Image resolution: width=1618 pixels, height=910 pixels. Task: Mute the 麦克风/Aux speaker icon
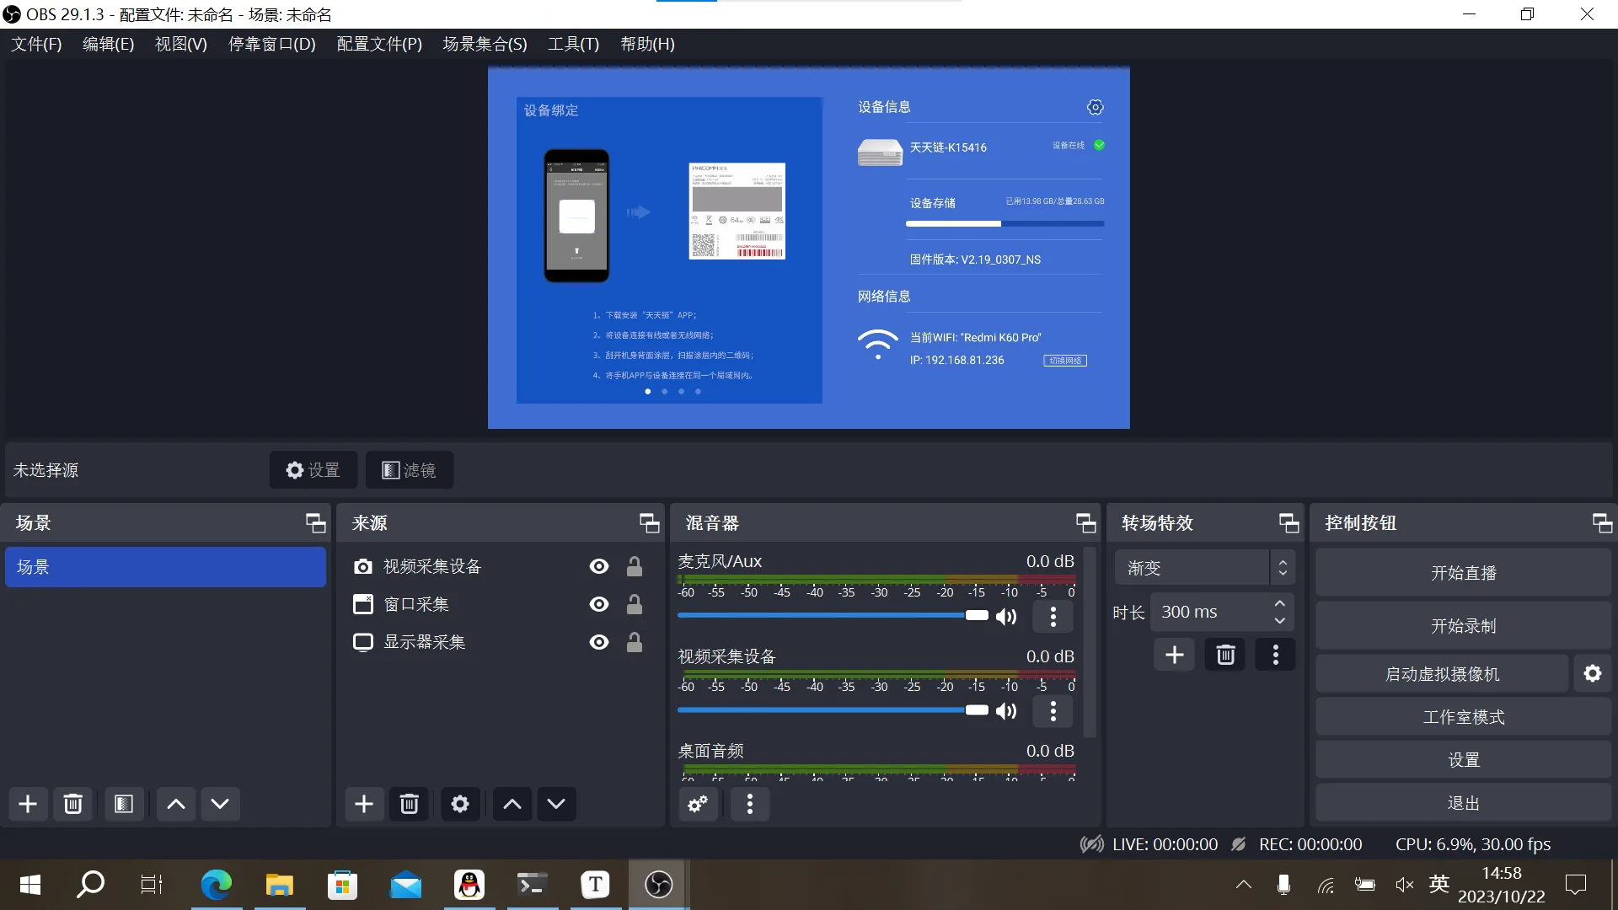(x=1006, y=617)
